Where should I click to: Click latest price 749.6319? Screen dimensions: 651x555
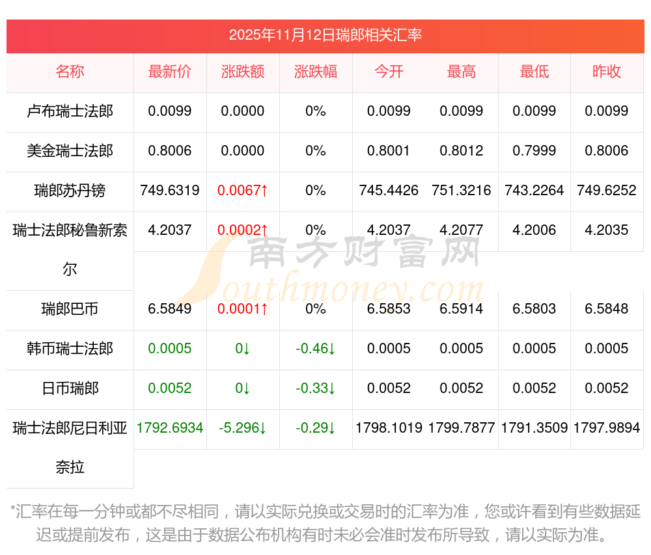click(x=170, y=191)
